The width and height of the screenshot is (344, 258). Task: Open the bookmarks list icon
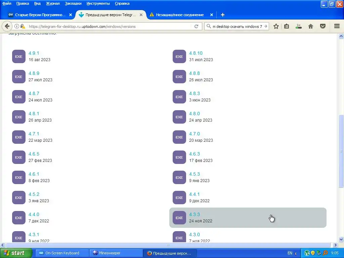tap(287, 26)
